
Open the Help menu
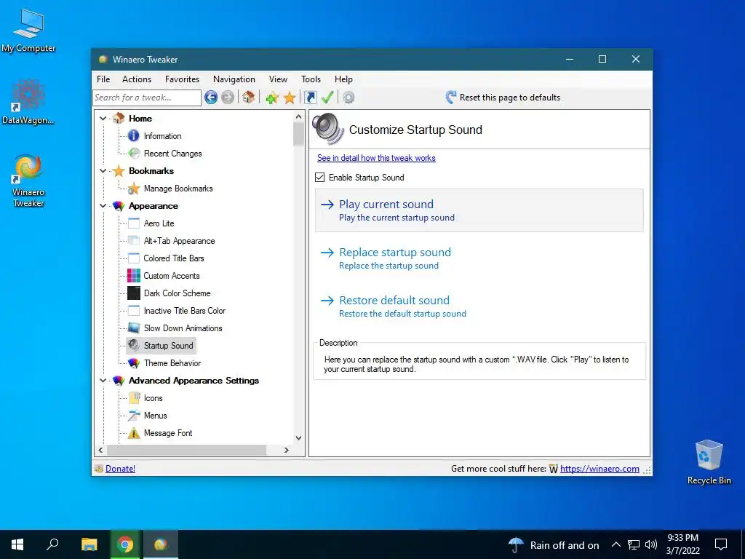343,79
